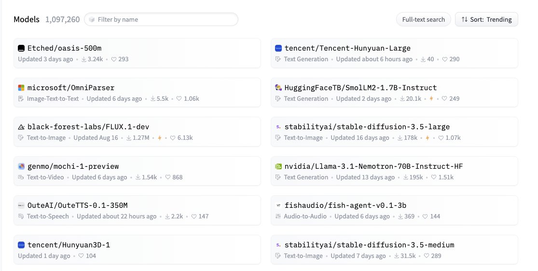Open fishaudio/fish-agent-v0.1-3b model

click(x=345, y=205)
